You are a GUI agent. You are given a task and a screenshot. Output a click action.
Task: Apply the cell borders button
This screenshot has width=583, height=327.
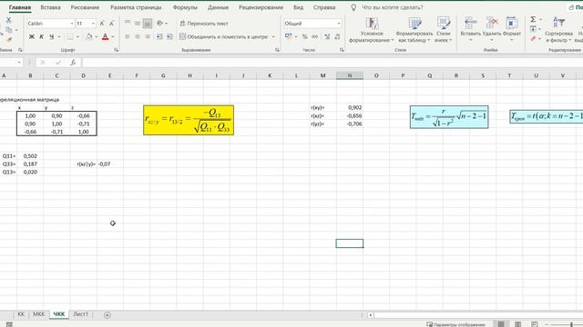[x=70, y=36]
